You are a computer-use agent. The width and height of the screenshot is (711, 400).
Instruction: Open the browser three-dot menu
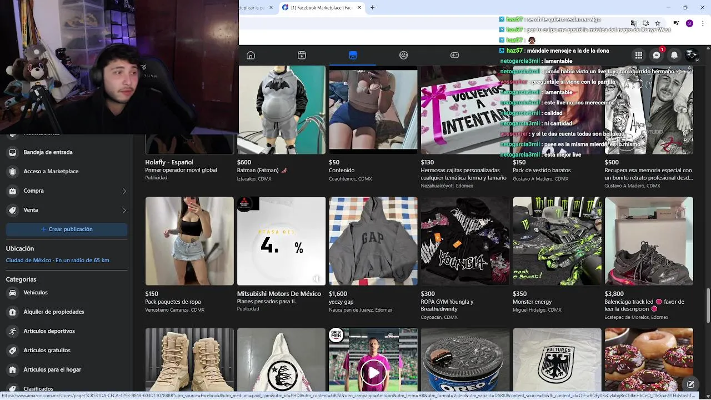tap(703, 23)
